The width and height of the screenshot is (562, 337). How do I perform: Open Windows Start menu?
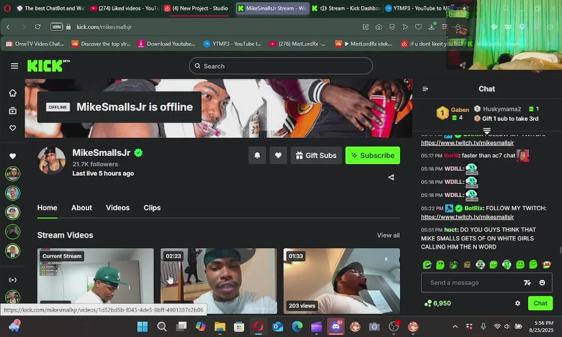point(142,326)
